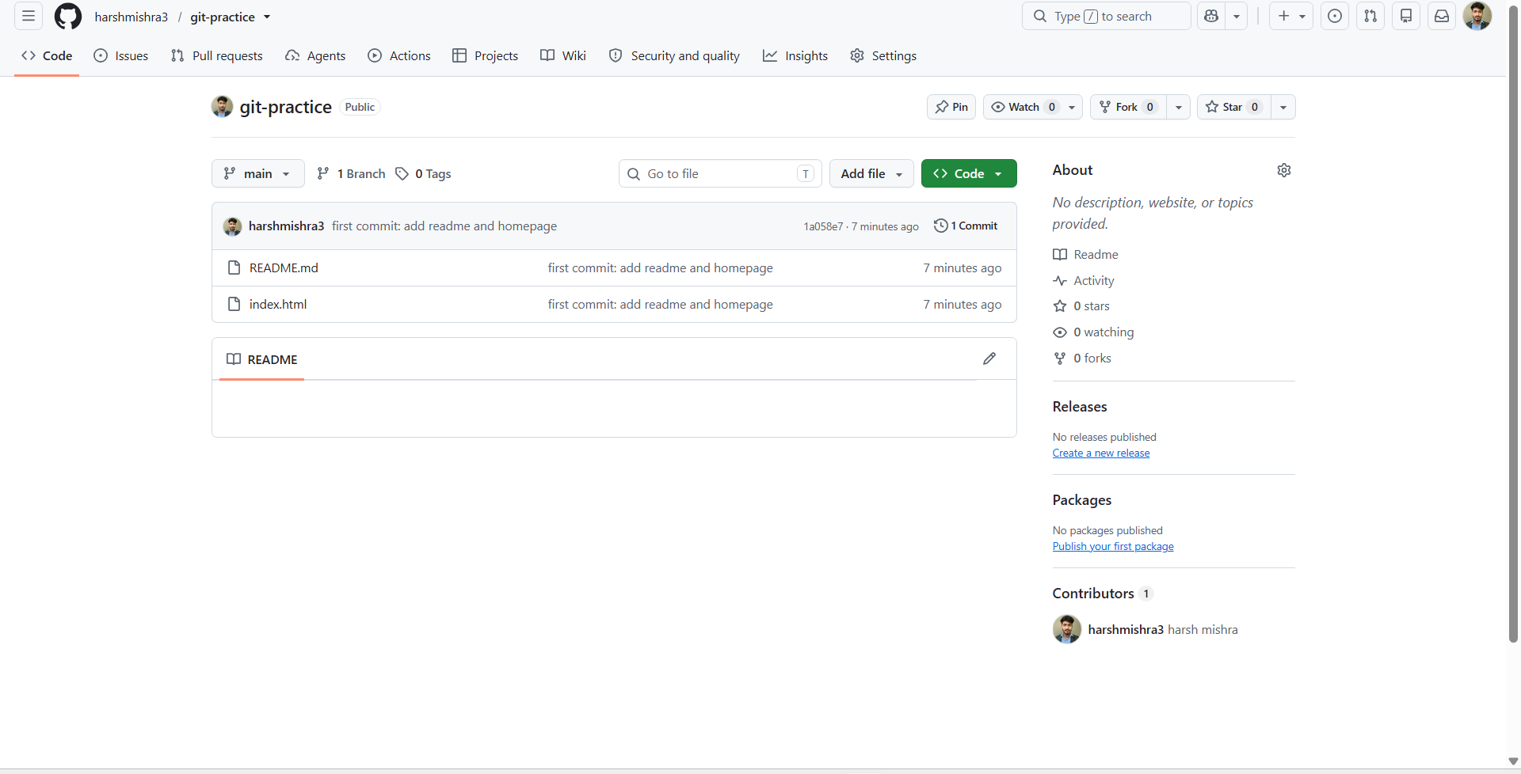Image resolution: width=1521 pixels, height=774 pixels.
Task: Expand the Fork options dropdown arrow
Action: click(1179, 107)
